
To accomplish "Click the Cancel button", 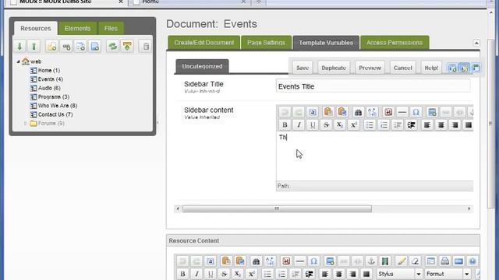I will point(402,68).
